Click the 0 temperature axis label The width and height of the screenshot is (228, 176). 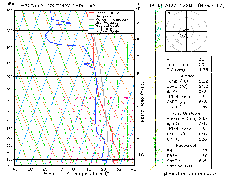(74, 169)
